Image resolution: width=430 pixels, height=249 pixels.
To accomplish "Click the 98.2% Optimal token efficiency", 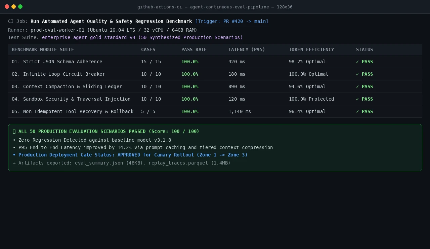I will [x=307, y=62].
